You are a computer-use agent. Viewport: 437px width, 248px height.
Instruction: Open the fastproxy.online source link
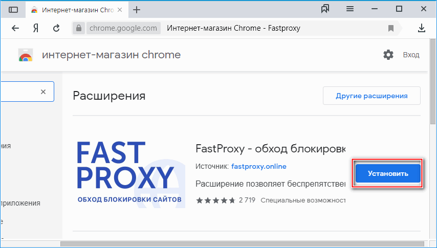click(x=258, y=166)
